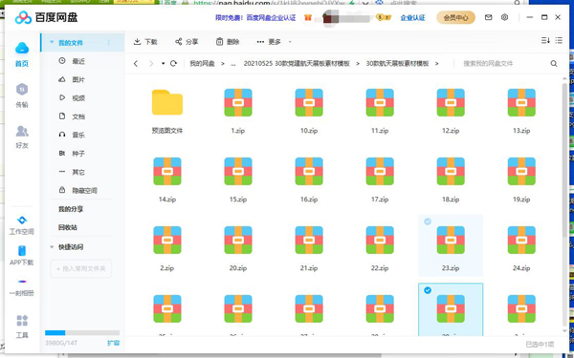Click the 删除 delete button
Screen dimensions: 574x358
click(x=228, y=42)
